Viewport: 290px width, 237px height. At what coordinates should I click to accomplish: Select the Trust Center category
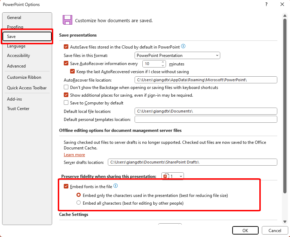point(18,109)
